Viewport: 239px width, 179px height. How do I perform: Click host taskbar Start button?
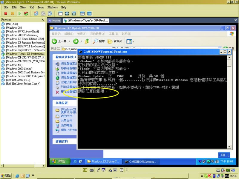(x=6, y=176)
